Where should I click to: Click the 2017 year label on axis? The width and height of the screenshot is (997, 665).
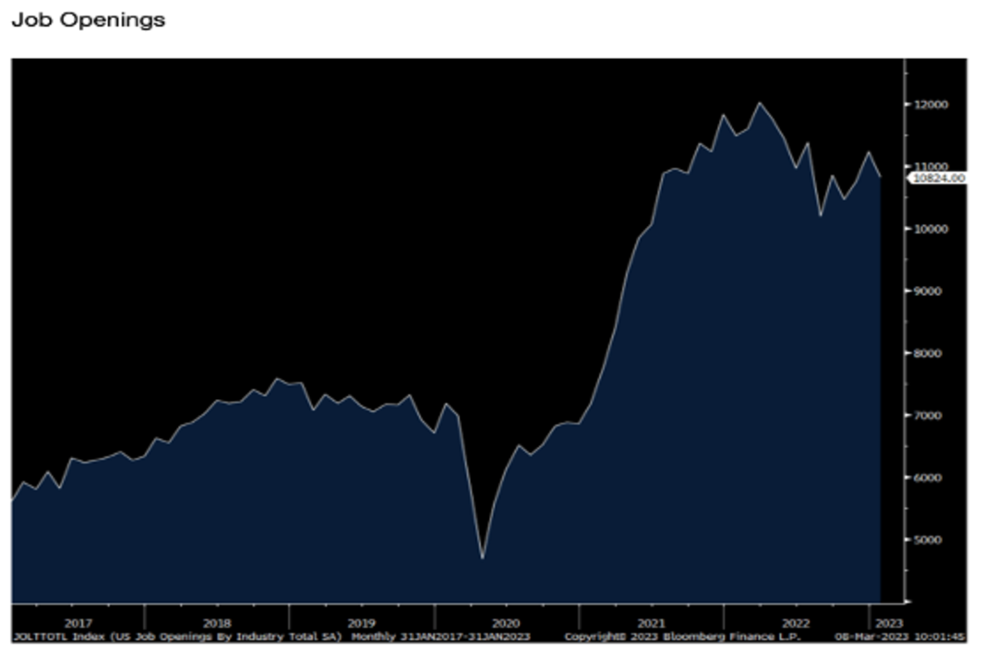tap(77, 623)
